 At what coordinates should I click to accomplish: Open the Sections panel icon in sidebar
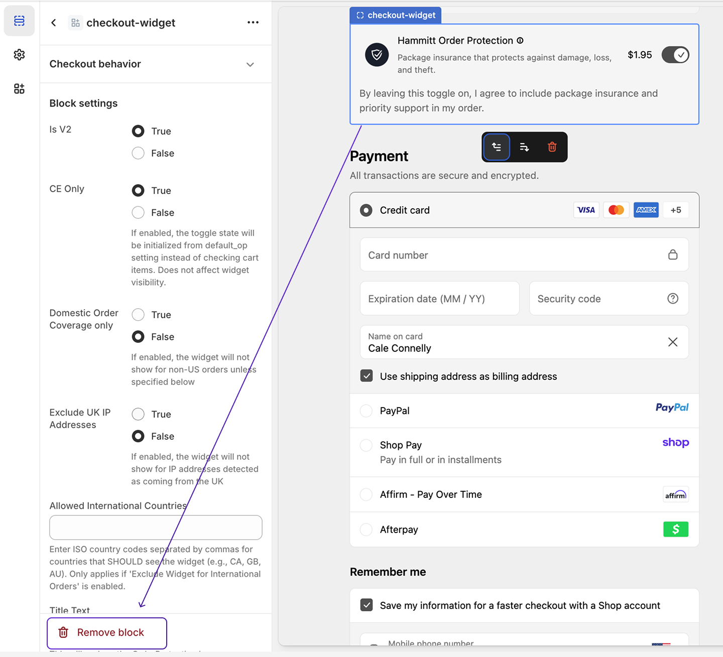(19, 21)
